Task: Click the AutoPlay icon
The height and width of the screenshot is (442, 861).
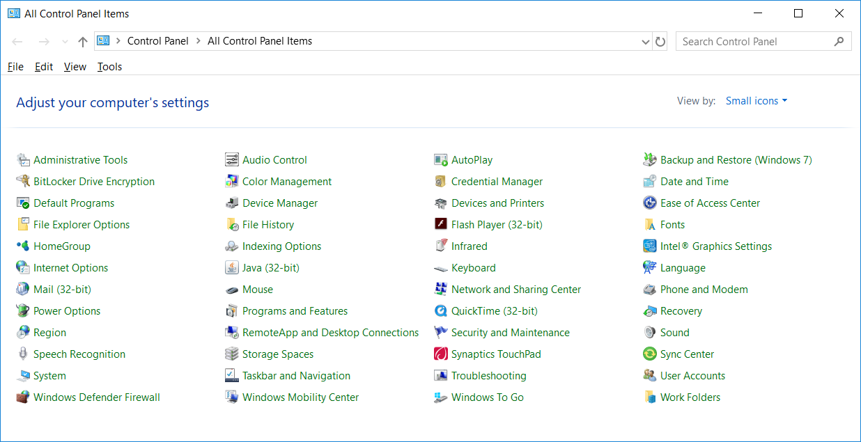Action: coord(441,160)
